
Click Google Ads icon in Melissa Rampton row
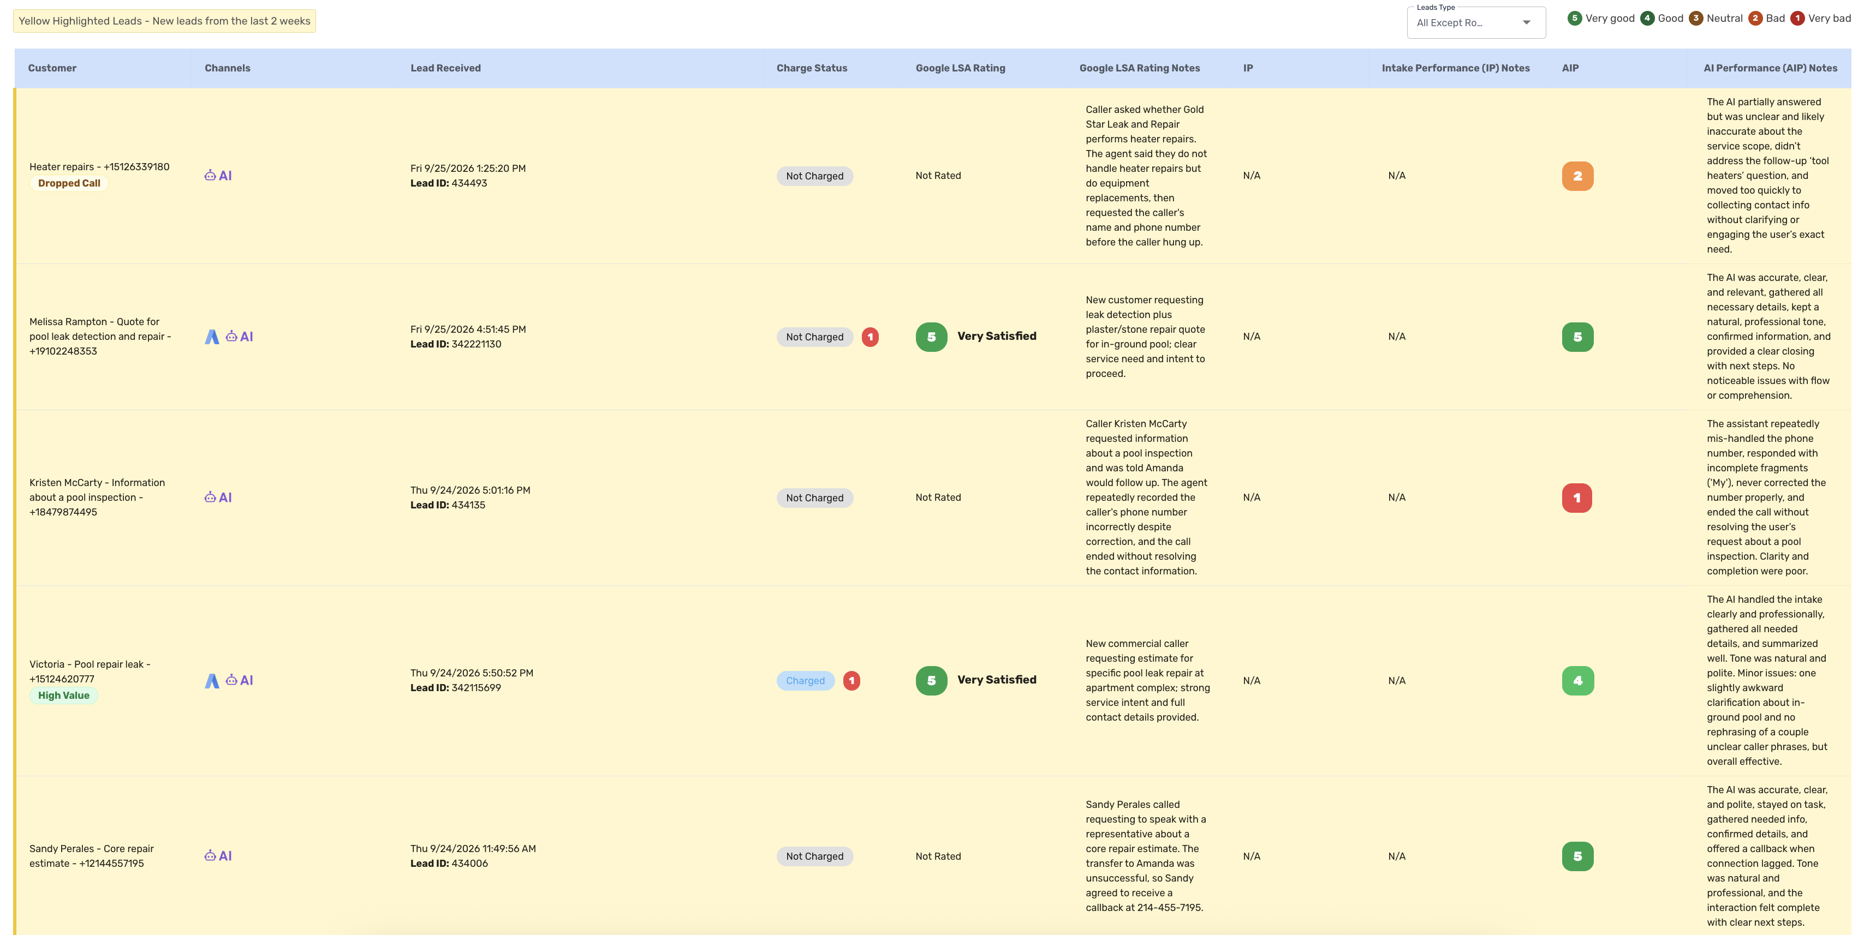pyautogui.click(x=212, y=337)
